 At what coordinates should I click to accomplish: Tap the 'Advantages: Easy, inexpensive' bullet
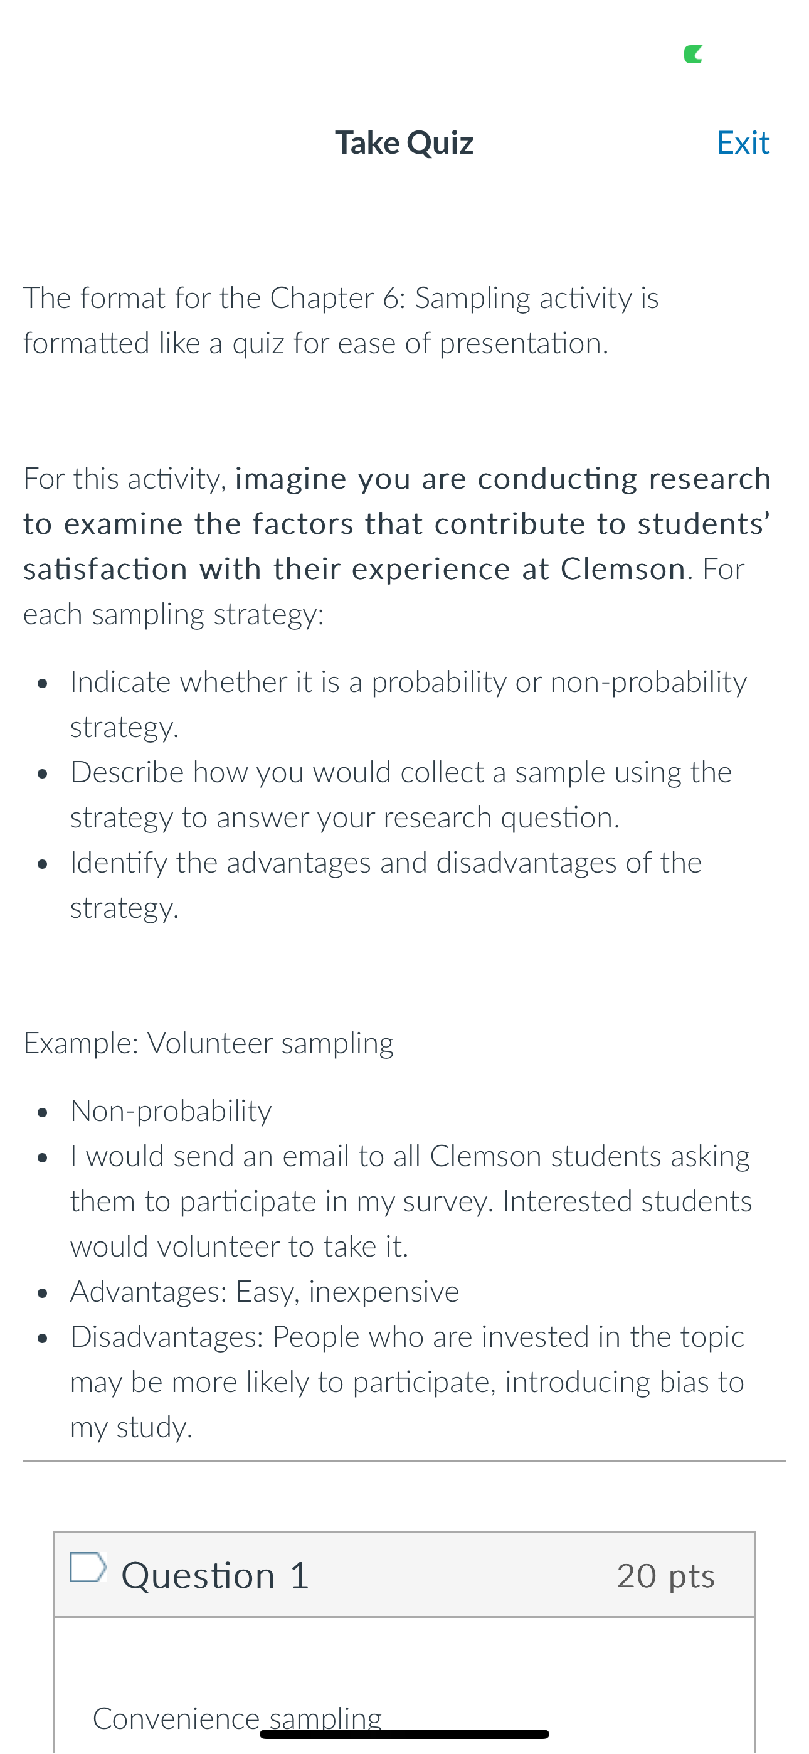click(x=265, y=1292)
